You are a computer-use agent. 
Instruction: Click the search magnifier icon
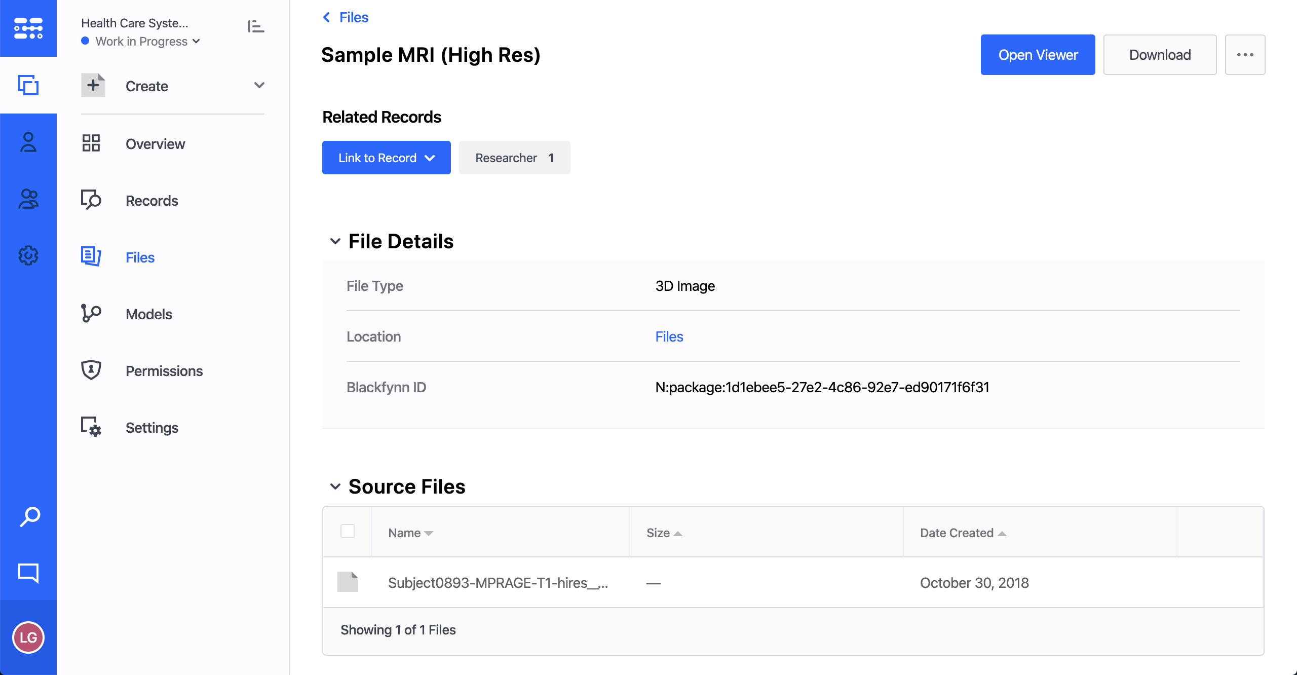pyautogui.click(x=29, y=517)
